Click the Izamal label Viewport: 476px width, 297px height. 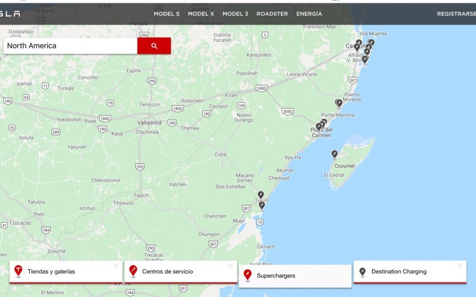[24, 84]
